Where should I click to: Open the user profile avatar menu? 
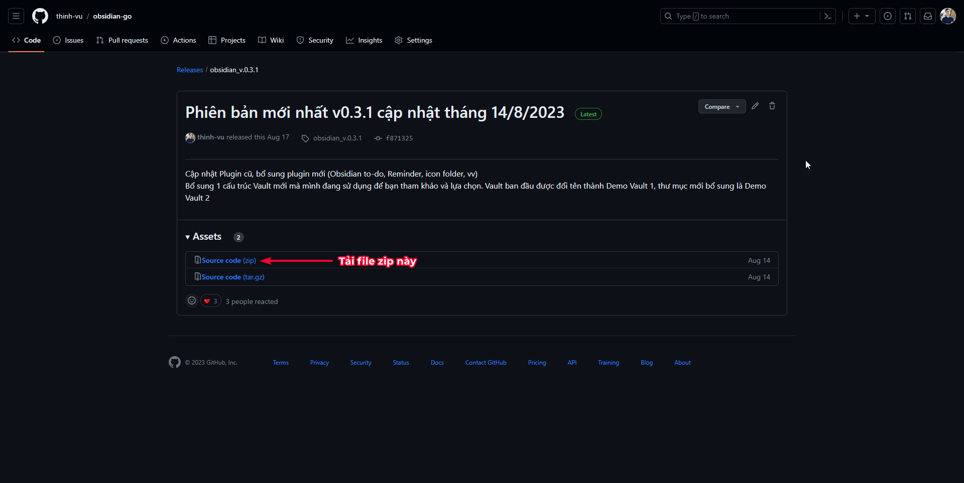coord(947,16)
